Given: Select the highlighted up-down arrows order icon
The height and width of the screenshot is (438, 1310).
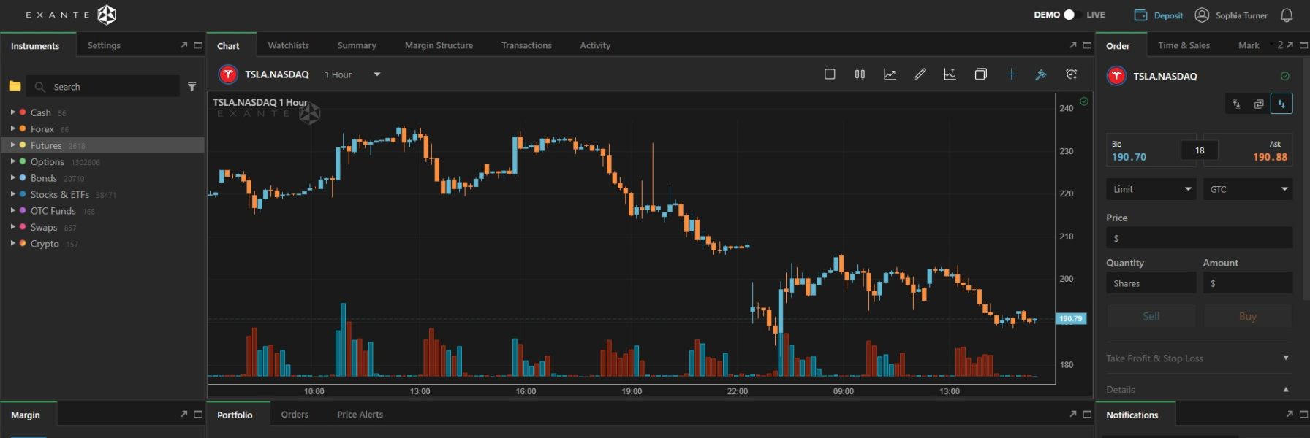Looking at the screenshot, I should pos(1281,104).
